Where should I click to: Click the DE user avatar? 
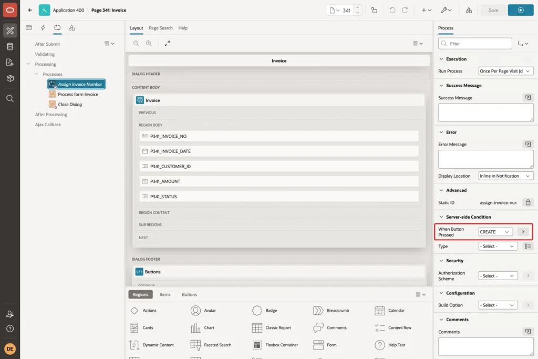pyautogui.click(x=10, y=348)
